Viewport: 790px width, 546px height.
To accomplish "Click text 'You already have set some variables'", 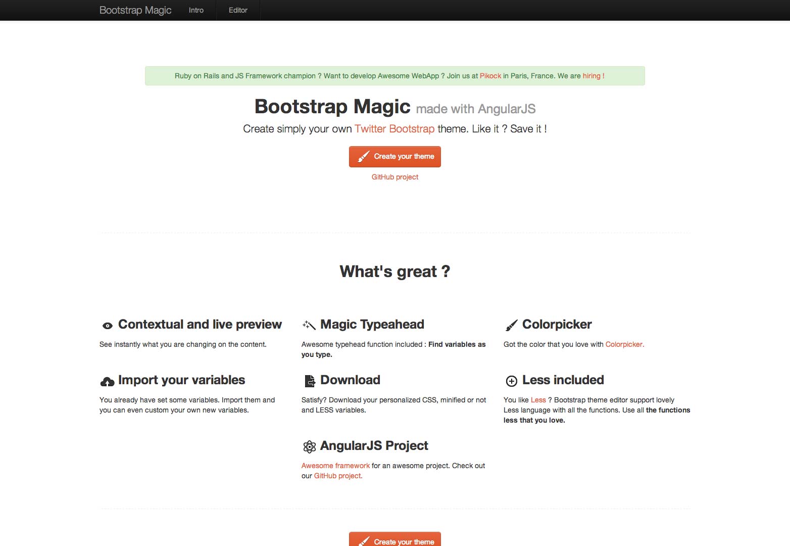I will 160,400.
